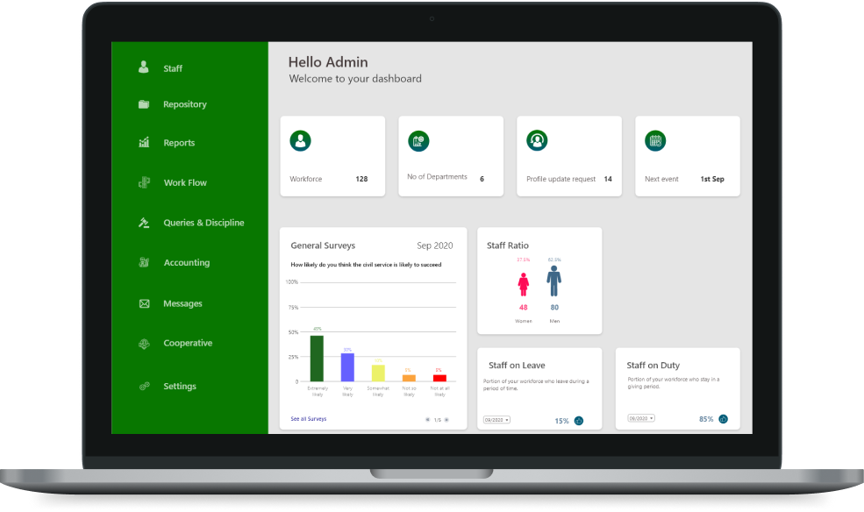Image resolution: width=864 pixels, height=512 pixels.
Task: Click the Reports chart icon
Action: [143, 142]
